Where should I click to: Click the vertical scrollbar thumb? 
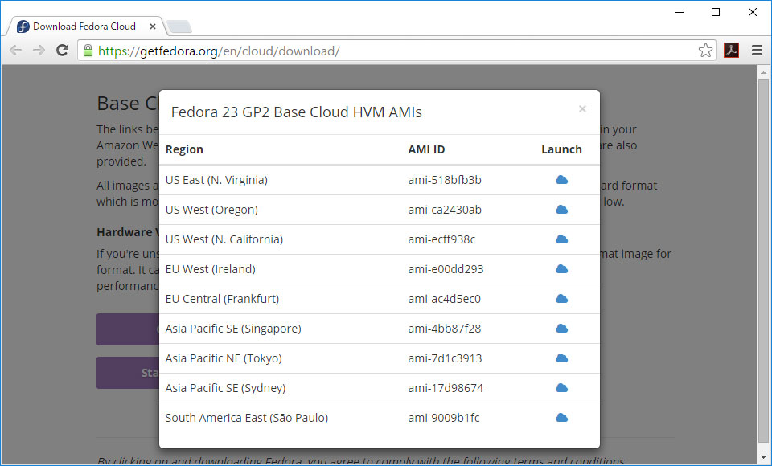(764, 261)
